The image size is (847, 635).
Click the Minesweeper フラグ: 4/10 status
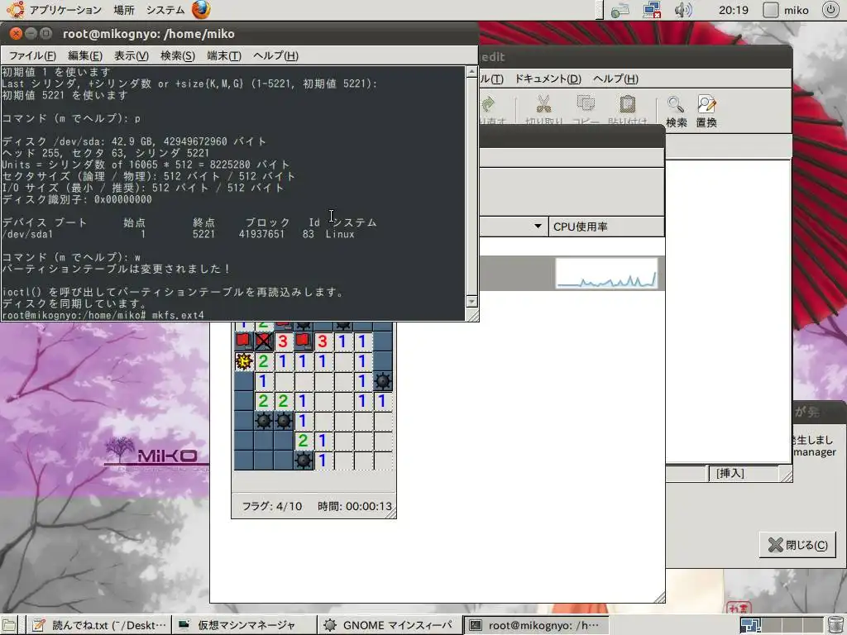click(271, 506)
